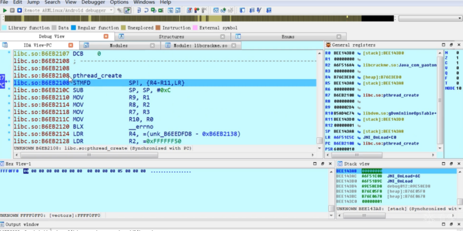
Task: Open the Debugger menu
Action: coord(93,2)
